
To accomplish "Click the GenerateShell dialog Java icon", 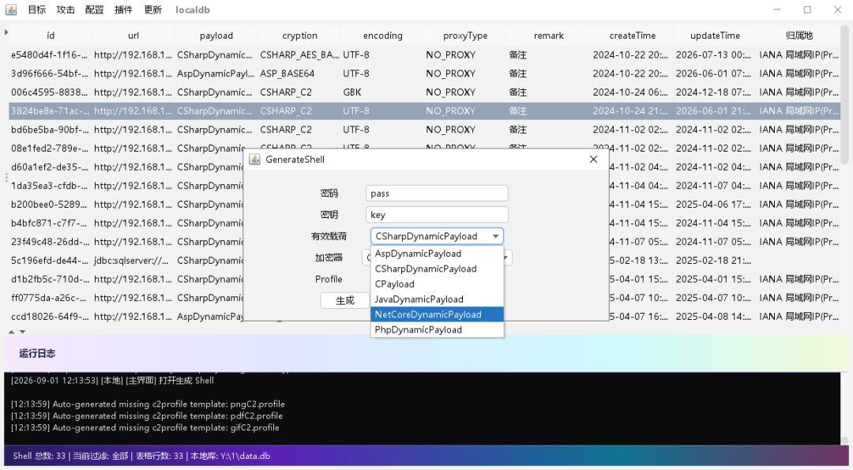I will (254, 160).
